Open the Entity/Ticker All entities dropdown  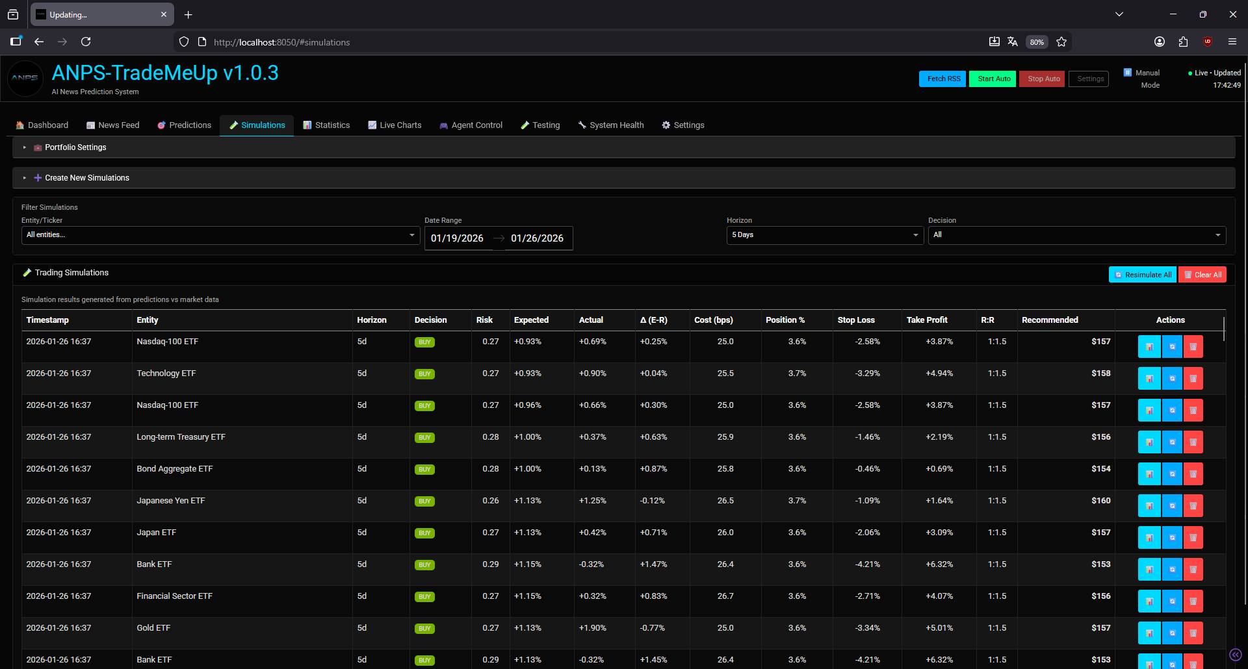point(220,235)
